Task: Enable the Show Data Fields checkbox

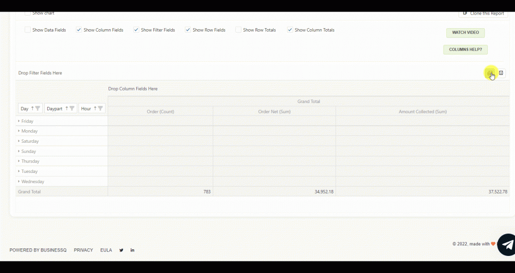Action: click(x=28, y=30)
